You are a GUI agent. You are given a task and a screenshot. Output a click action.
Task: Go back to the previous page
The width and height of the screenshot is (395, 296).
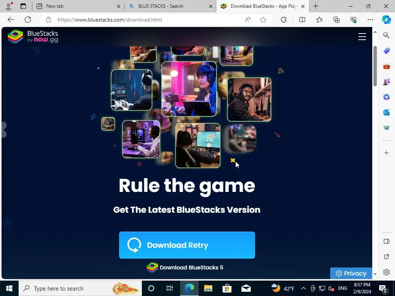click(x=10, y=20)
